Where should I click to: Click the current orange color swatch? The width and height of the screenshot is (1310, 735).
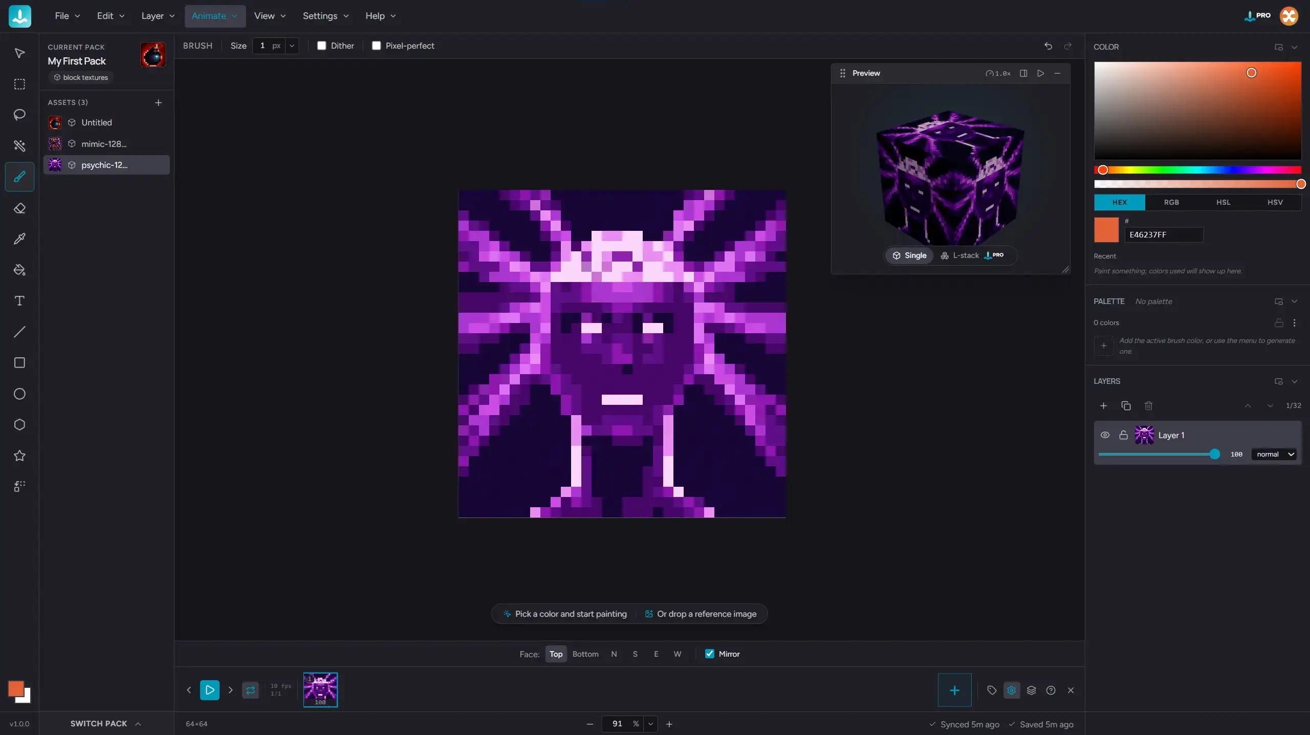pos(1106,230)
